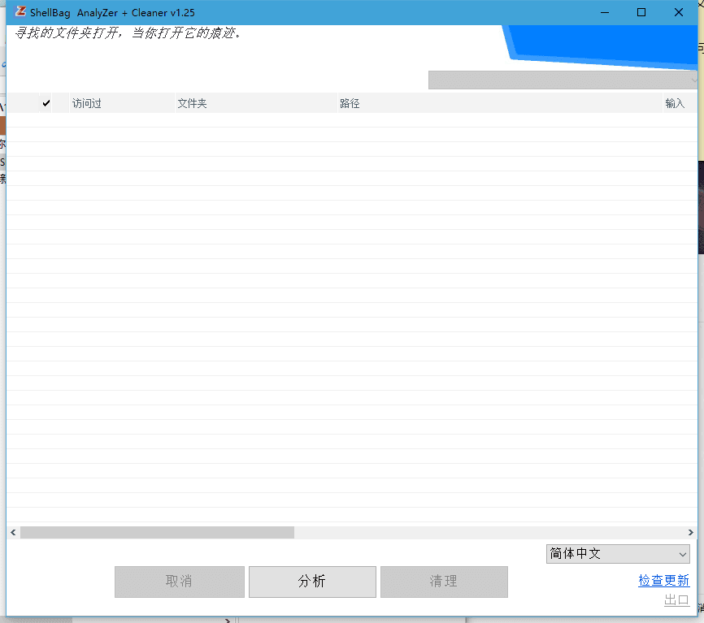Maximize the ShellBag AnalyZer window

641,12
